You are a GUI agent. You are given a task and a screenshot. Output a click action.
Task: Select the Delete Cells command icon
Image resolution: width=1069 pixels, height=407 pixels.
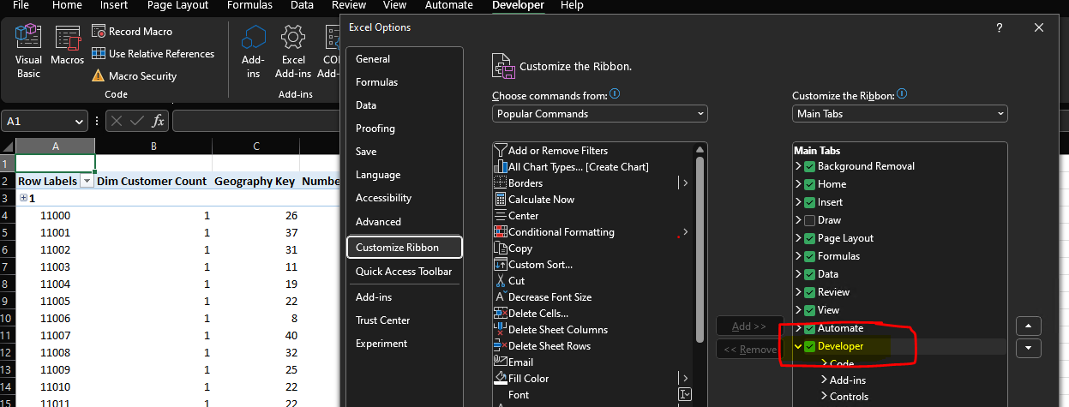[x=501, y=313]
